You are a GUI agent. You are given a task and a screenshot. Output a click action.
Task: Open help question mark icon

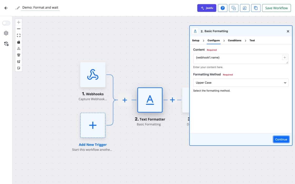tap(223, 8)
